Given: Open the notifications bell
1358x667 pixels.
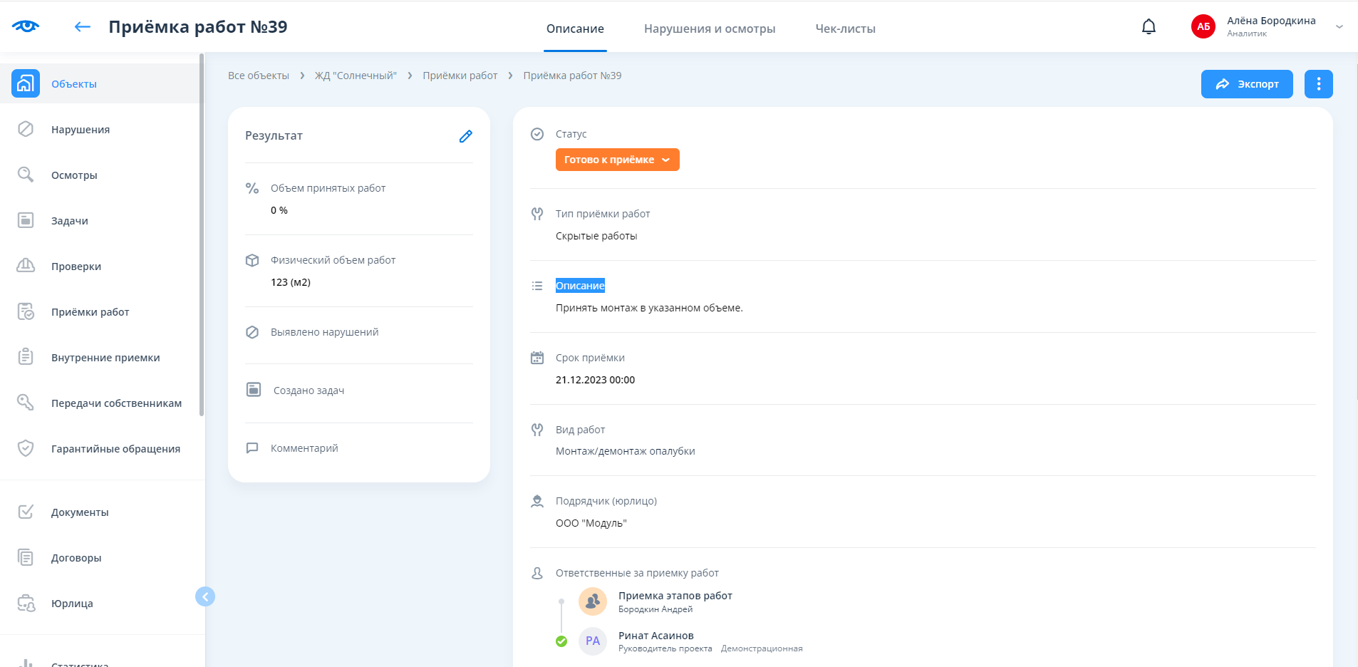Looking at the screenshot, I should click(1149, 27).
